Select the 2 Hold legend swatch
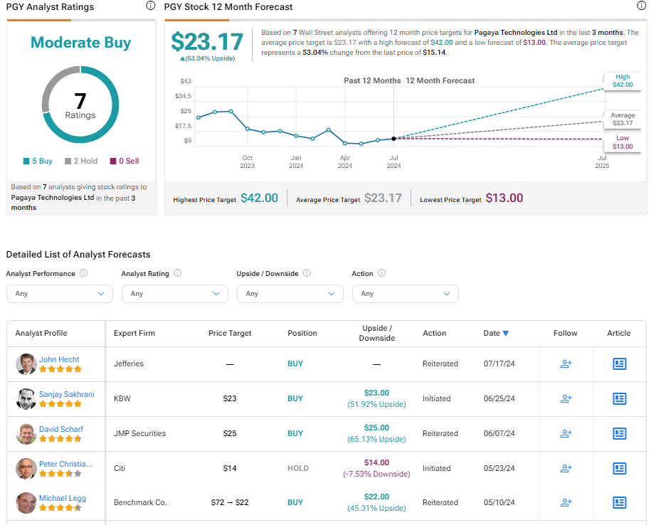The width and height of the screenshot is (651, 525). pos(68,161)
